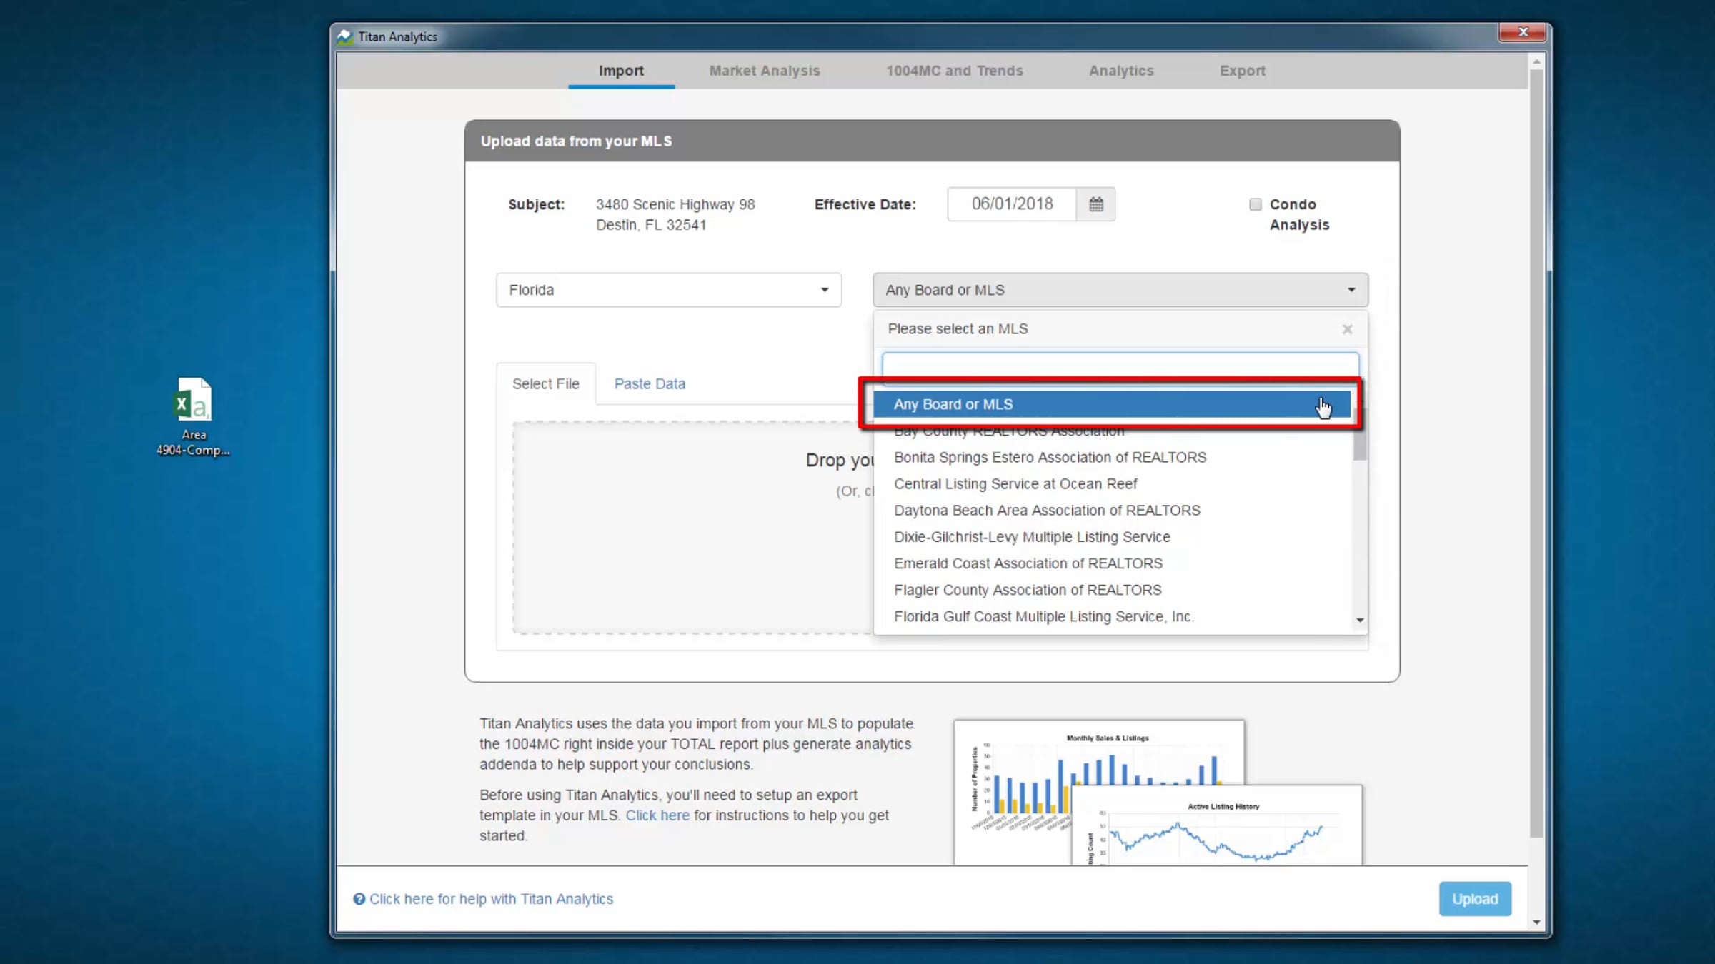The height and width of the screenshot is (964, 1715).
Task: Open help link for Titan Analytics
Action: [x=490, y=899]
